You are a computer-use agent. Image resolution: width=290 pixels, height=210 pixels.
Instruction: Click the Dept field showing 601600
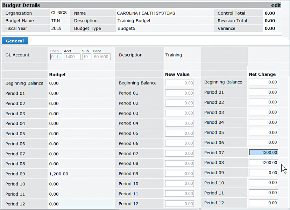101,57
